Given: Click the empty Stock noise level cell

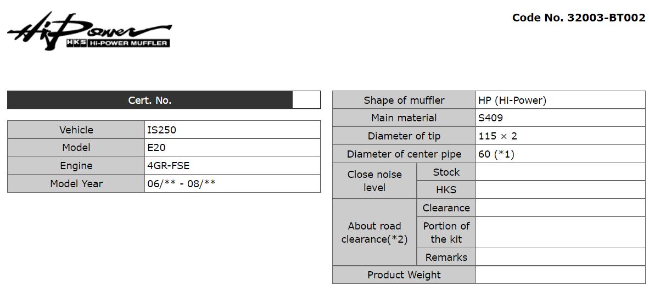Looking at the screenshot, I should tap(561, 172).
